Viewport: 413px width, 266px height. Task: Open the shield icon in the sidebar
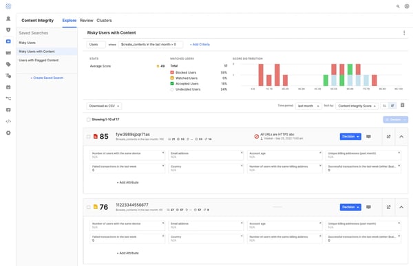[8, 30]
